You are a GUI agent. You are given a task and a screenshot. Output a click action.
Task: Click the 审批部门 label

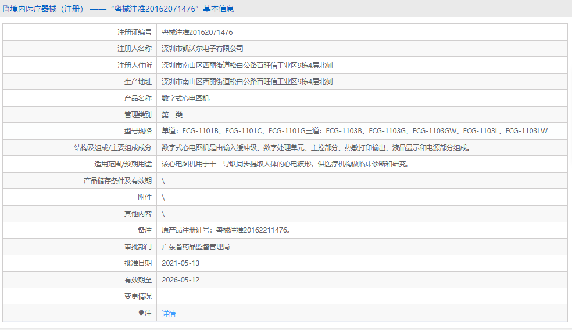[138, 246]
